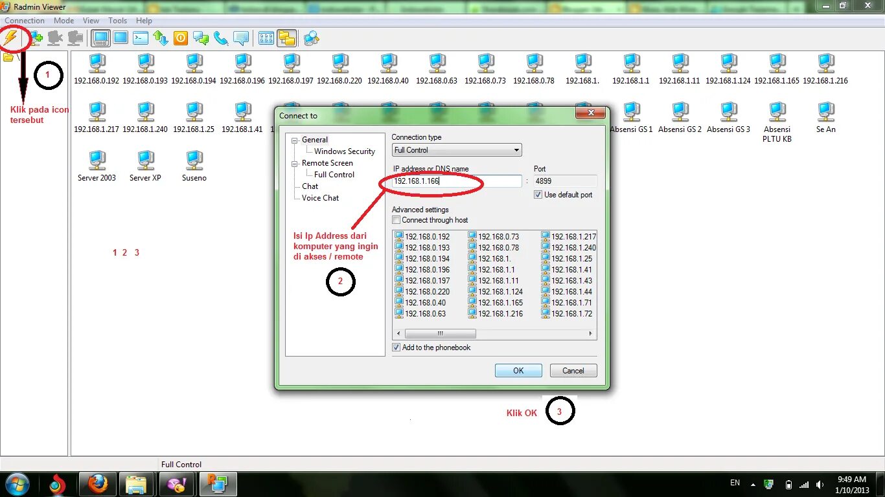Open Windows Explorer from the taskbar
Image resolution: width=885 pixels, height=497 pixels.
(136, 483)
